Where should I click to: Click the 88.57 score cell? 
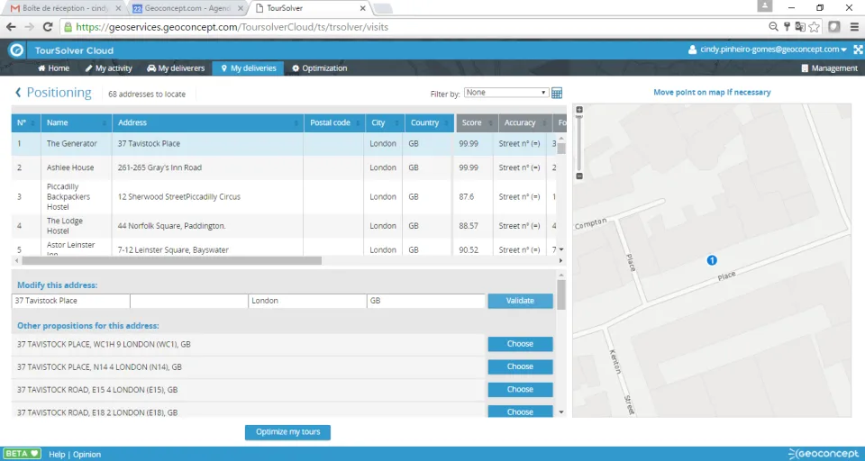pos(469,226)
